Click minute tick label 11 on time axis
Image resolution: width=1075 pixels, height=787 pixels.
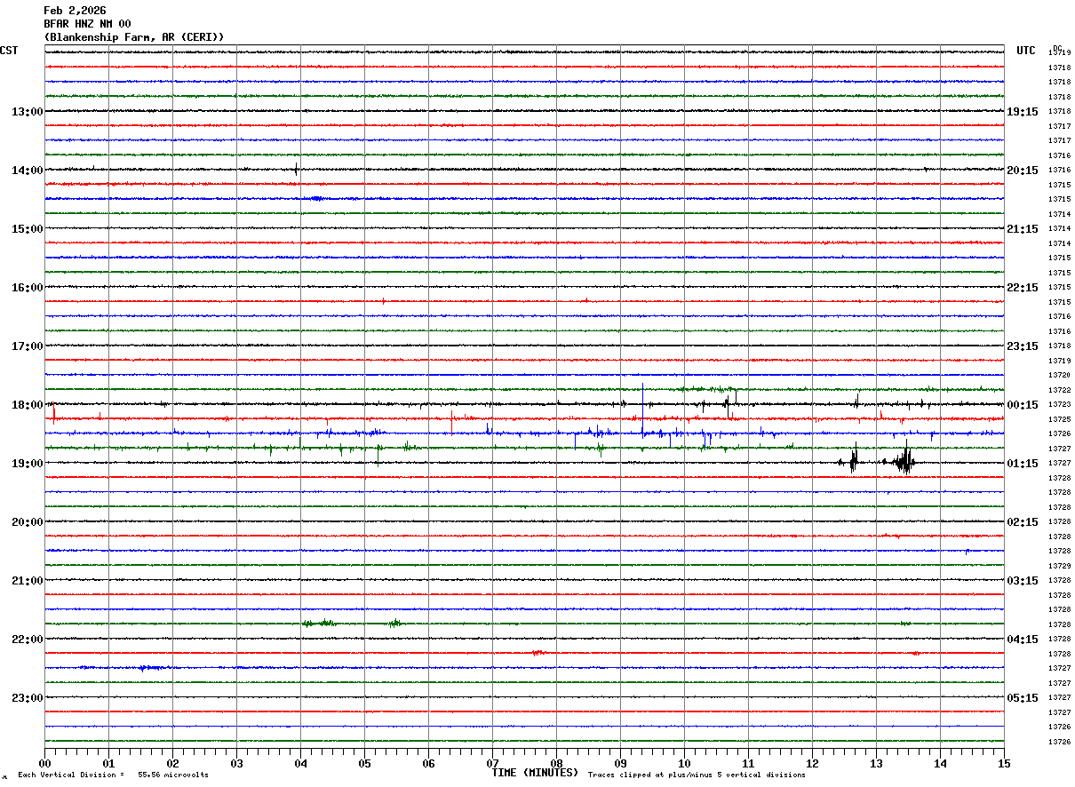[x=748, y=763]
